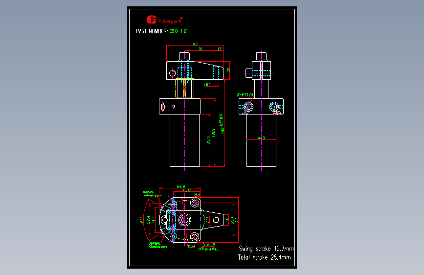Pick the '60°' swing angle dimension

point(142,220)
